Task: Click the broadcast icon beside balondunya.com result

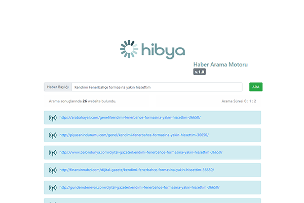Action: (x=52, y=152)
